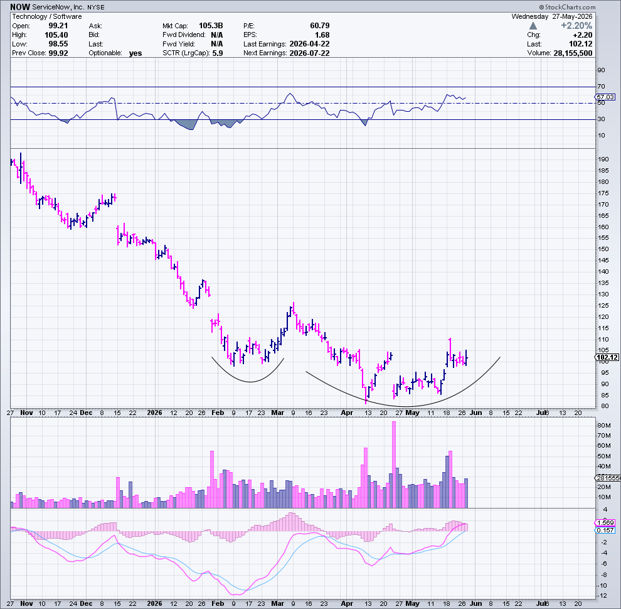Viewport: 621px width, 609px height.
Task: Click the Next Earnings date 2026-07-22
Action: coord(309,53)
